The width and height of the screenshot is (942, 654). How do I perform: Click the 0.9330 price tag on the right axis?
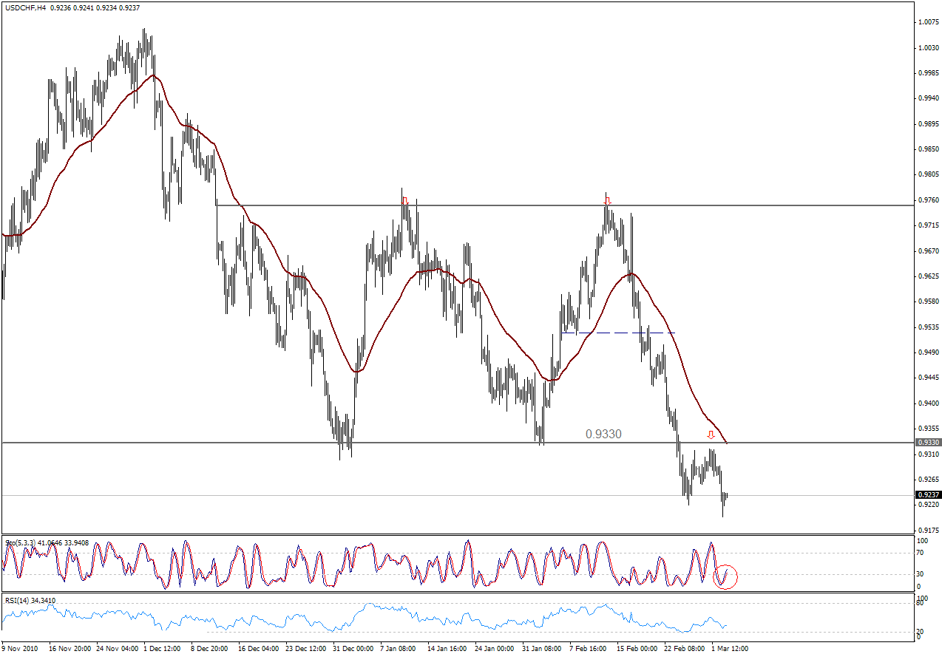[928, 443]
